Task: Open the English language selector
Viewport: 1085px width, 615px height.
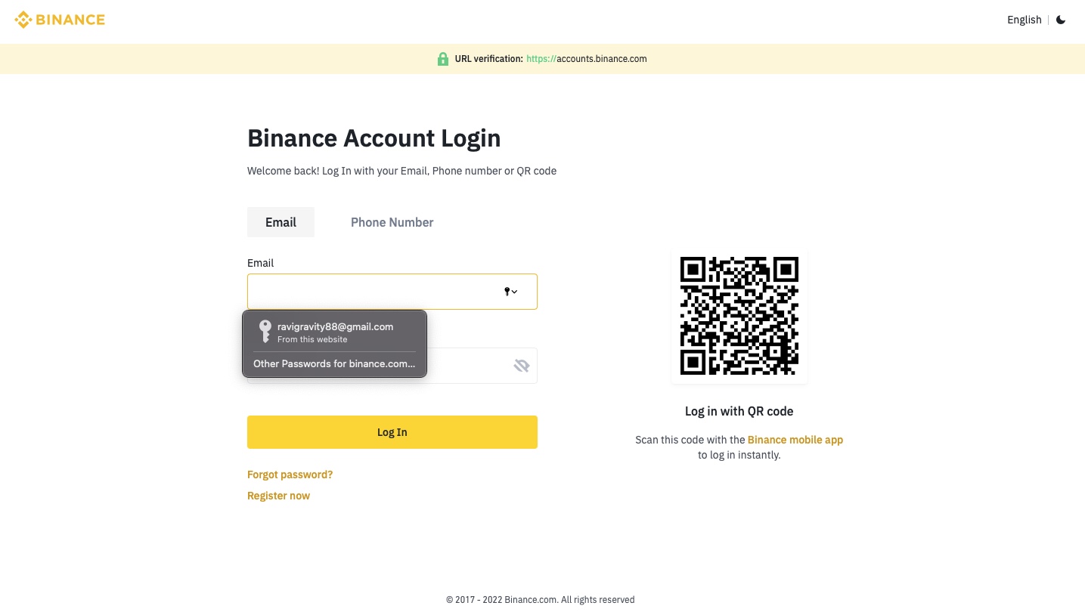Action: [1024, 20]
